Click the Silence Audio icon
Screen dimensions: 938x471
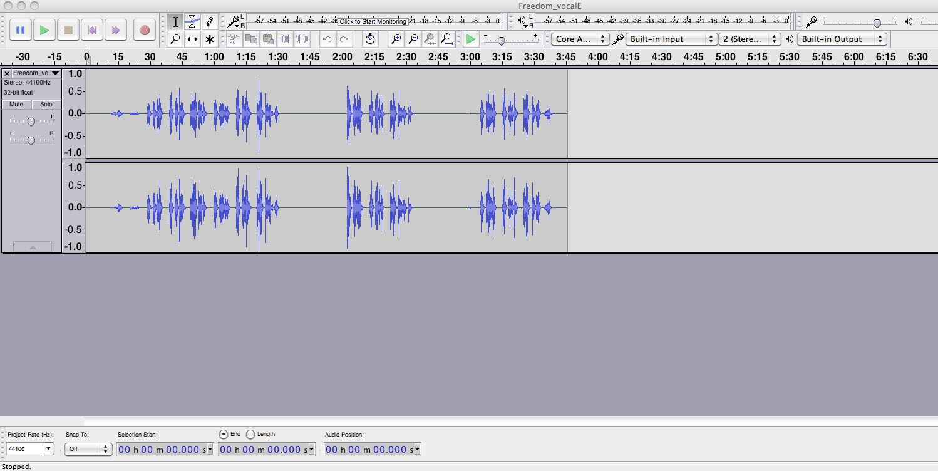302,39
